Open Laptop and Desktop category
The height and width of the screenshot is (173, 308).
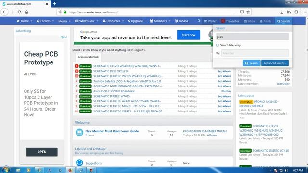[90, 148]
